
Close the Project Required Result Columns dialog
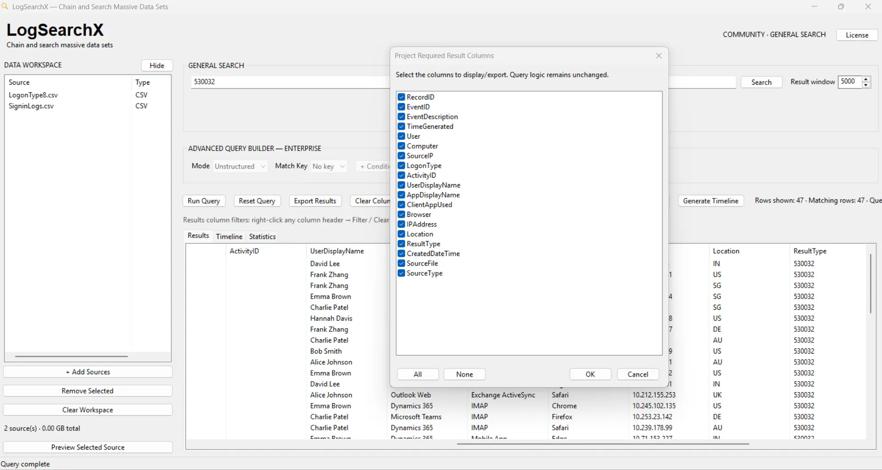point(659,56)
